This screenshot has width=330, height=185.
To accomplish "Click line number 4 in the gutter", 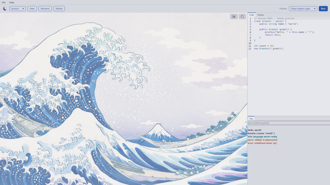I will (x=250, y=27).
